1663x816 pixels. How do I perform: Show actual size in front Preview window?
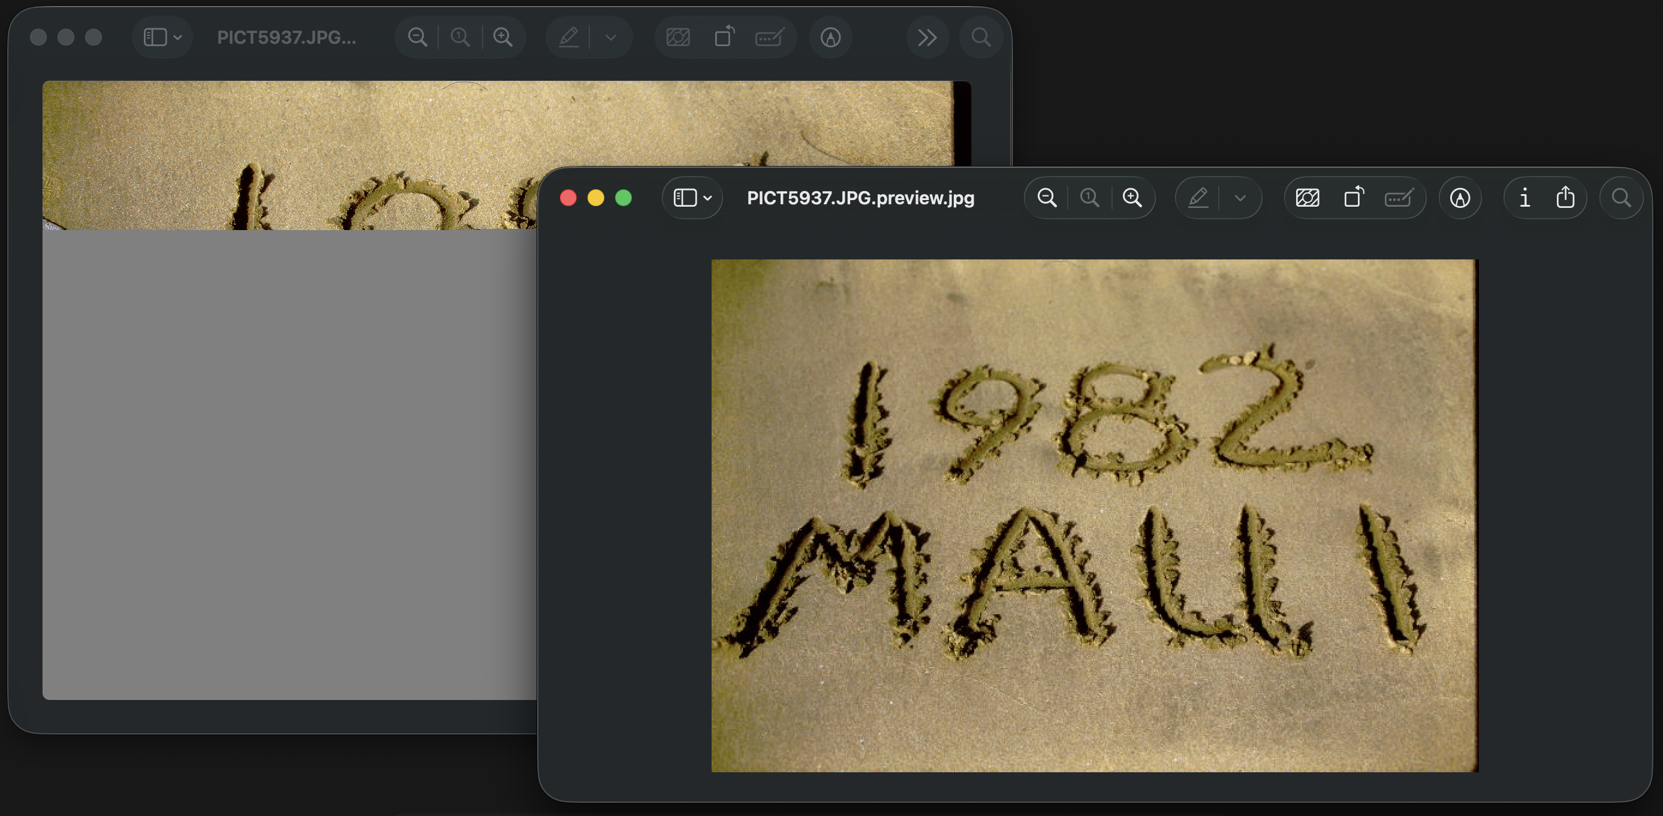[x=1089, y=197]
